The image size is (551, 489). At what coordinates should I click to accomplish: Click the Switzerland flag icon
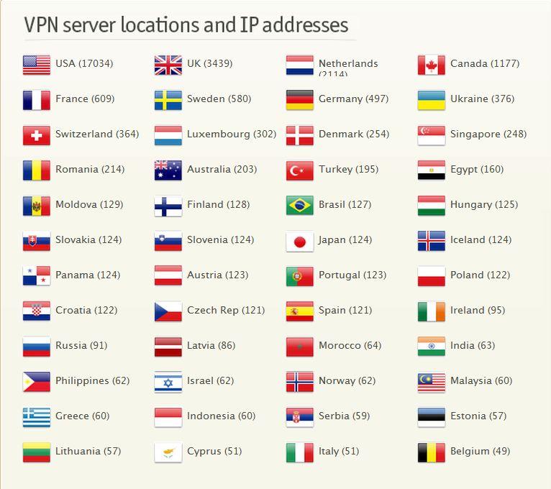pos(37,136)
